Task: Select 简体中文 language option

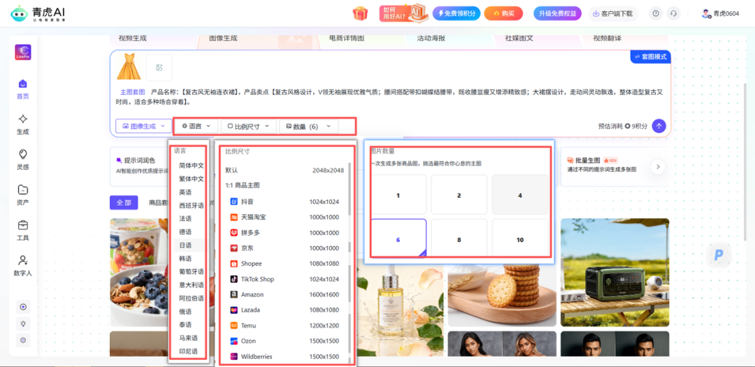Action: tap(191, 165)
